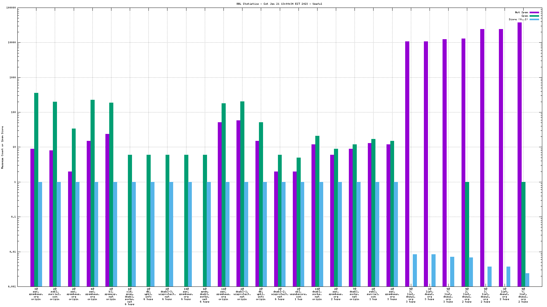Click the Y-axis label Message Count or Spam Score
This screenshot has width=547, height=307.
pos(3,147)
